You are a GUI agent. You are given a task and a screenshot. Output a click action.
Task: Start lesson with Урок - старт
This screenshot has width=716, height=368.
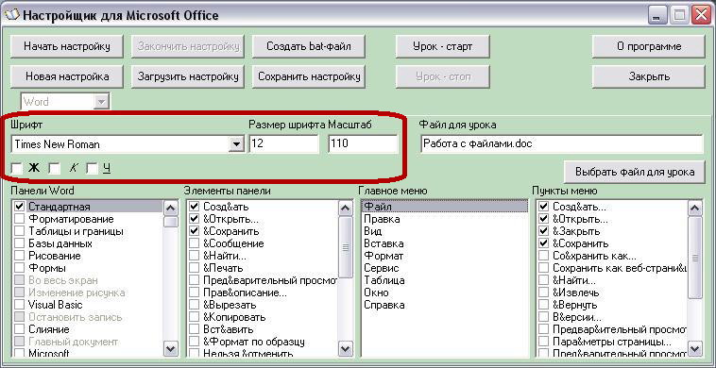coord(442,46)
